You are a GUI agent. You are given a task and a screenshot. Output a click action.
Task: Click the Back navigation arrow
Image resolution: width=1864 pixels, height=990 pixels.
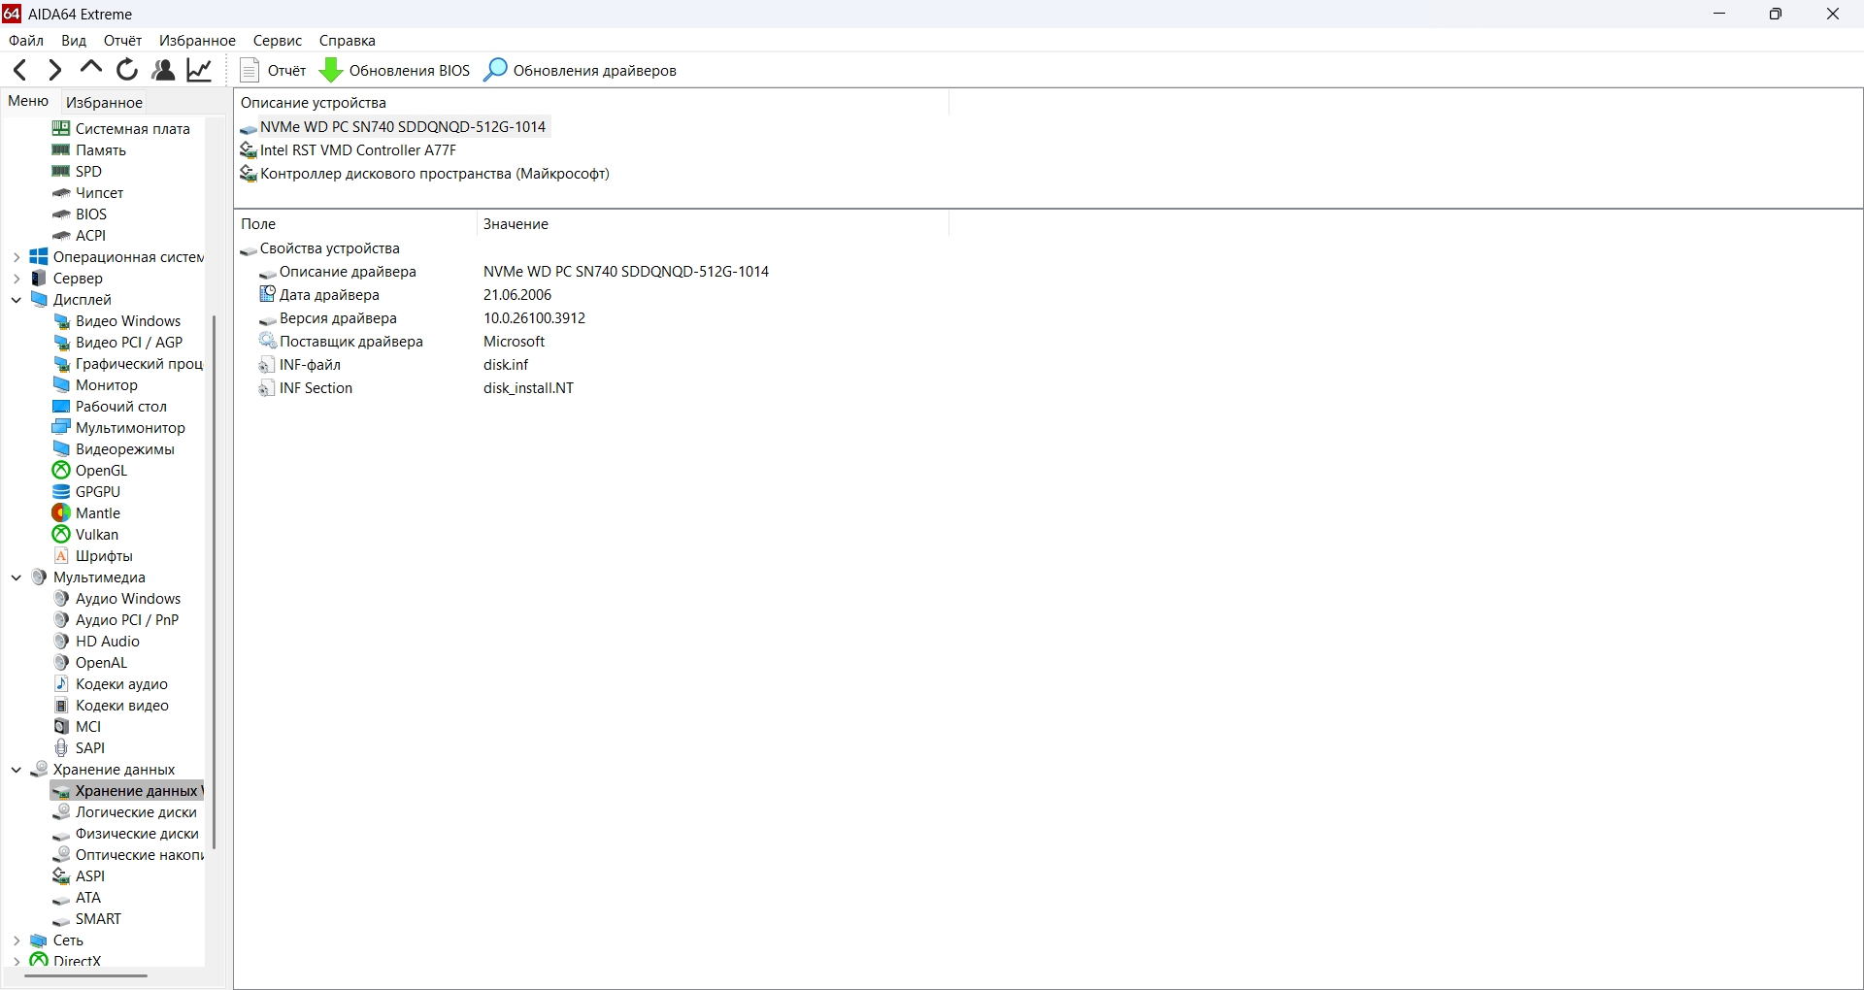[x=19, y=70]
